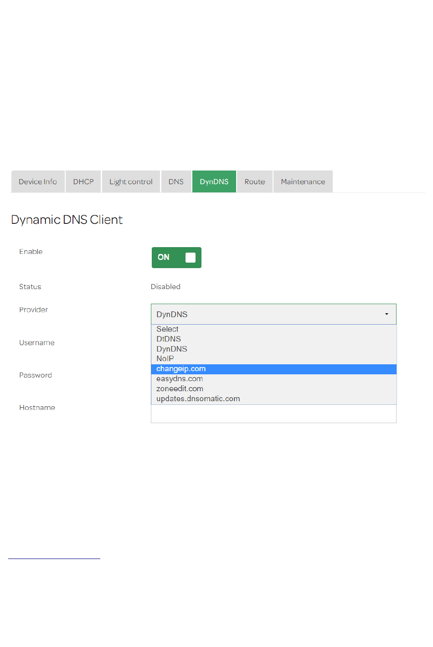Switch to the Maintenance tab

[303, 181]
